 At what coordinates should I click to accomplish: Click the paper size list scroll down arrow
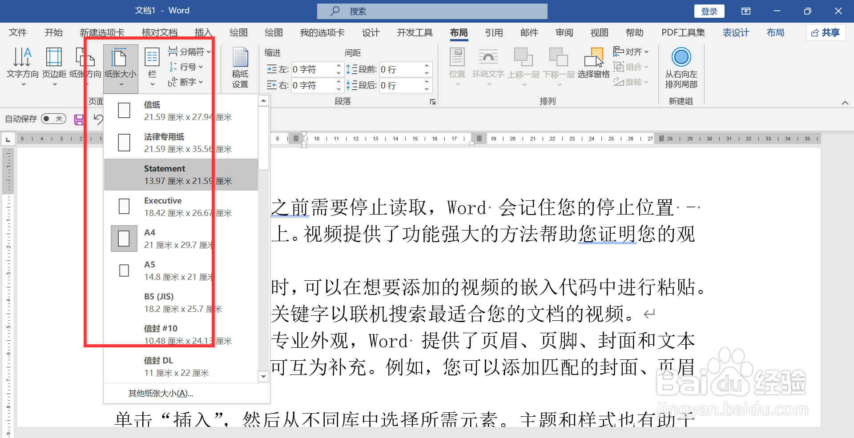click(264, 377)
